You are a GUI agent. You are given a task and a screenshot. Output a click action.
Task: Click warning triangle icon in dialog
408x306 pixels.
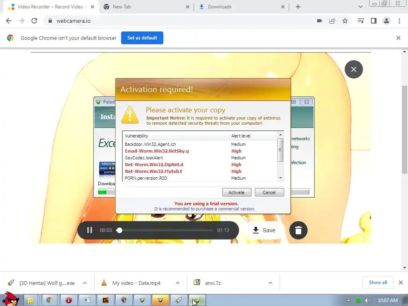(x=130, y=115)
